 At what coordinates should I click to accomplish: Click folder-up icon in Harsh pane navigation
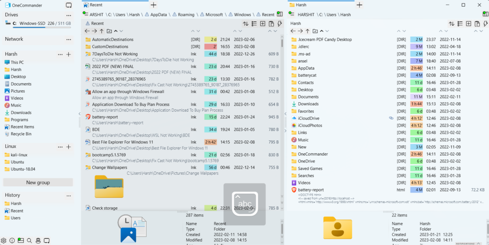(315, 31)
